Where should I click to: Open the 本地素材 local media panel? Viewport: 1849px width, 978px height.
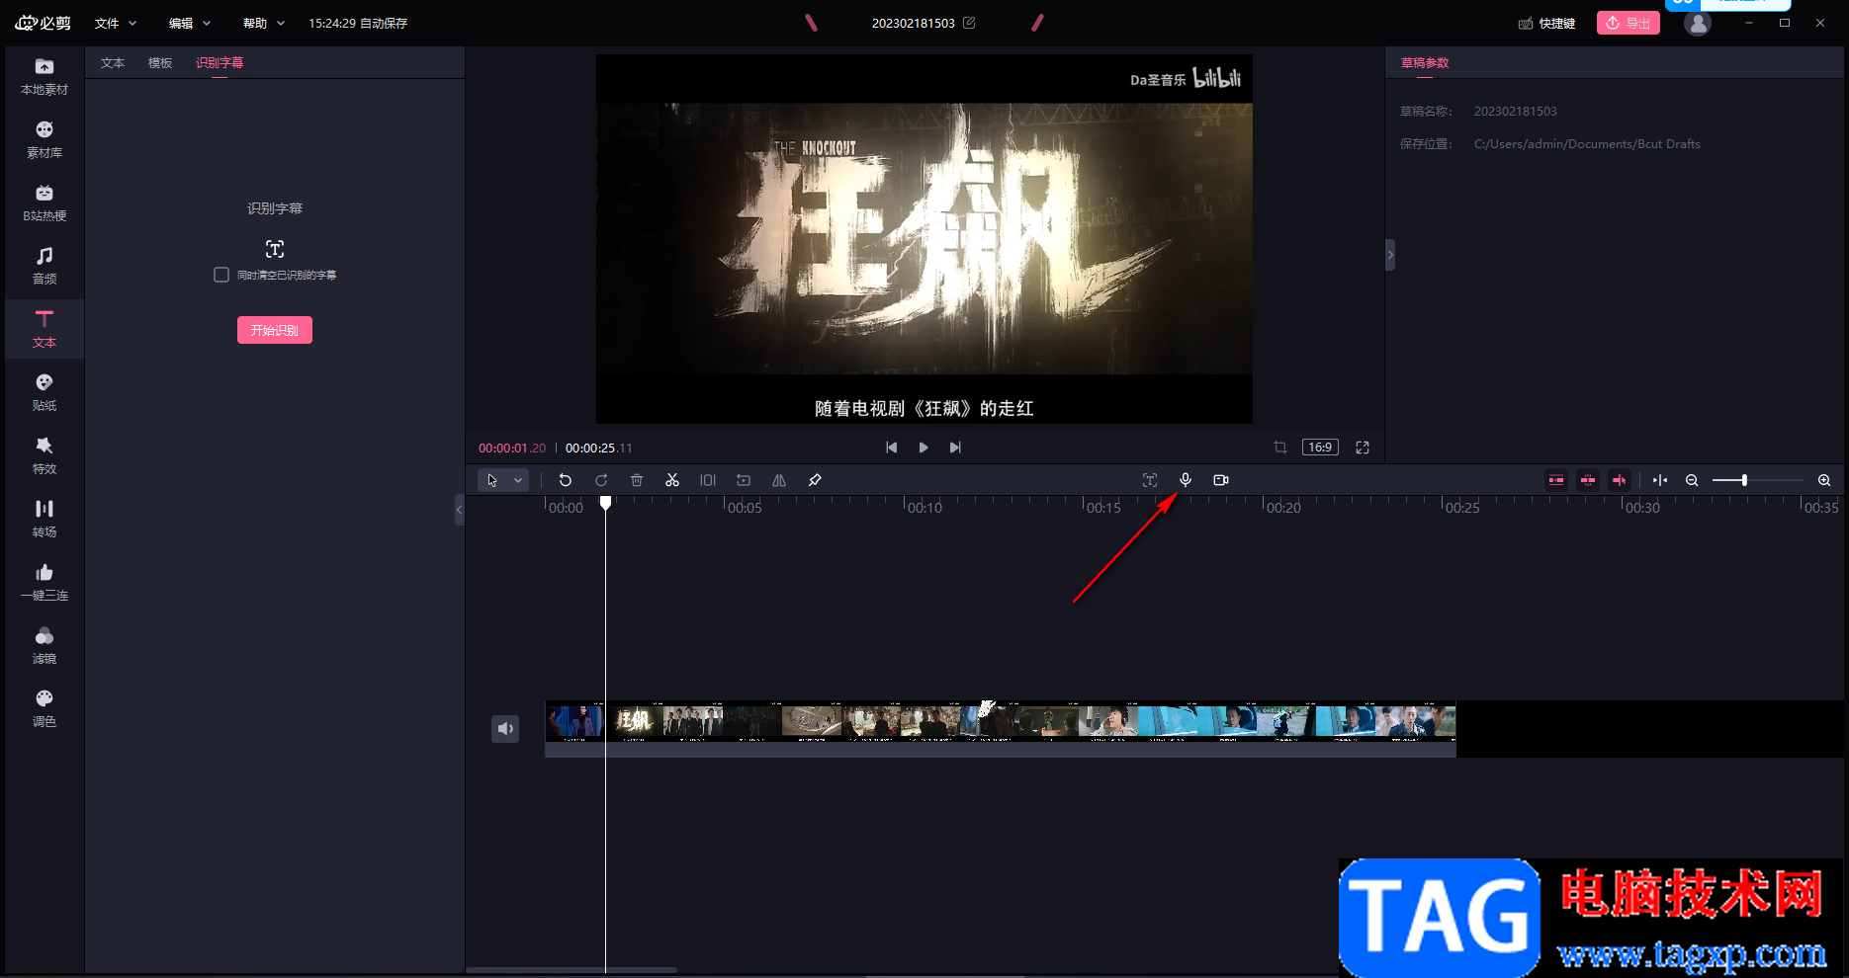(x=44, y=76)
